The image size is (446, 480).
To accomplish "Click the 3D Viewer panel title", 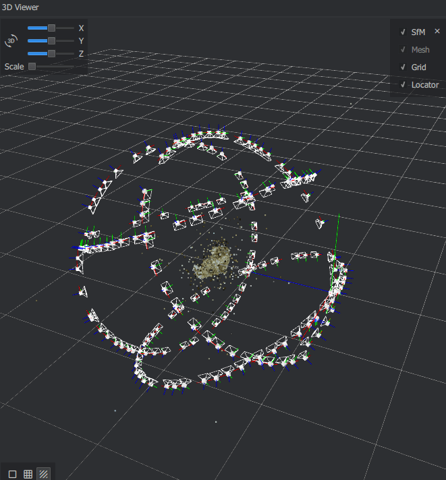I will pyautogui.click(x=20, y=7).
